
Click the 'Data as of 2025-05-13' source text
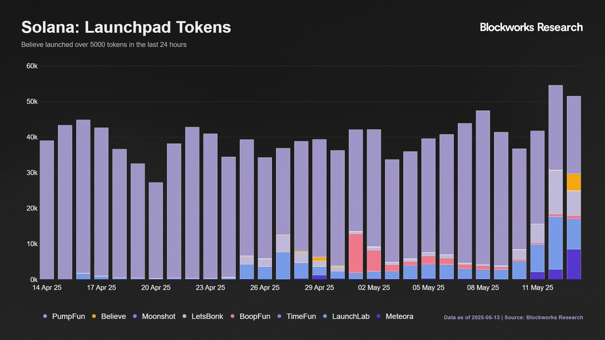click(x=513, y=317)
